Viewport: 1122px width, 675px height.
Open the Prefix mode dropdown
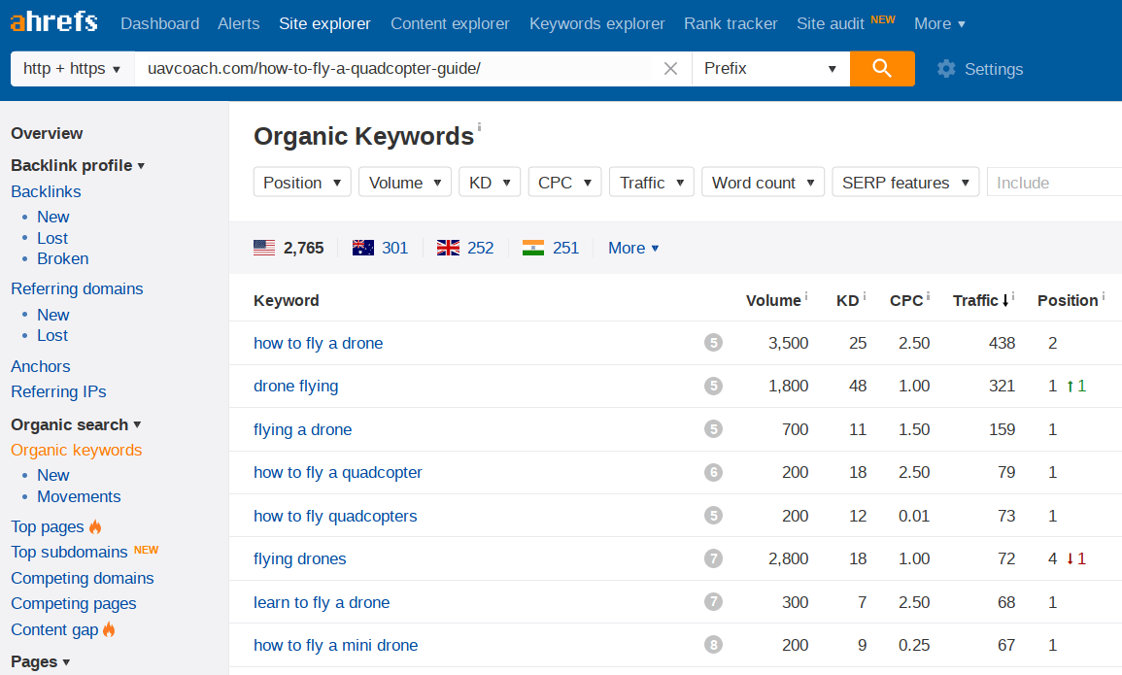tap(770, 69)
